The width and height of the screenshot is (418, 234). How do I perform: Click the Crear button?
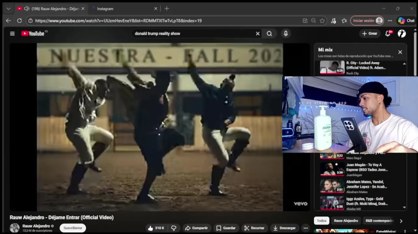coord(370,33)
